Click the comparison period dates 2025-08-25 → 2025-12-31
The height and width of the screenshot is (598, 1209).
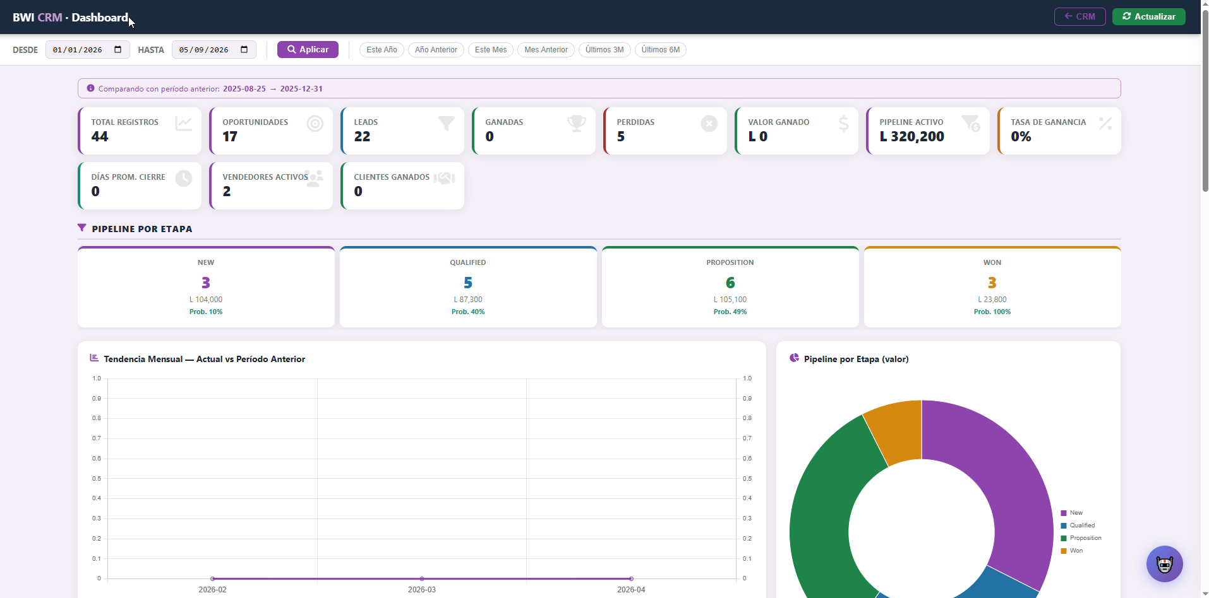(273, 89)
